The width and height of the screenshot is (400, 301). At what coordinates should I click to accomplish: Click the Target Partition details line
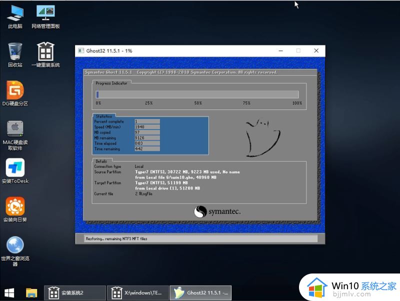click(x=161, y=183)
